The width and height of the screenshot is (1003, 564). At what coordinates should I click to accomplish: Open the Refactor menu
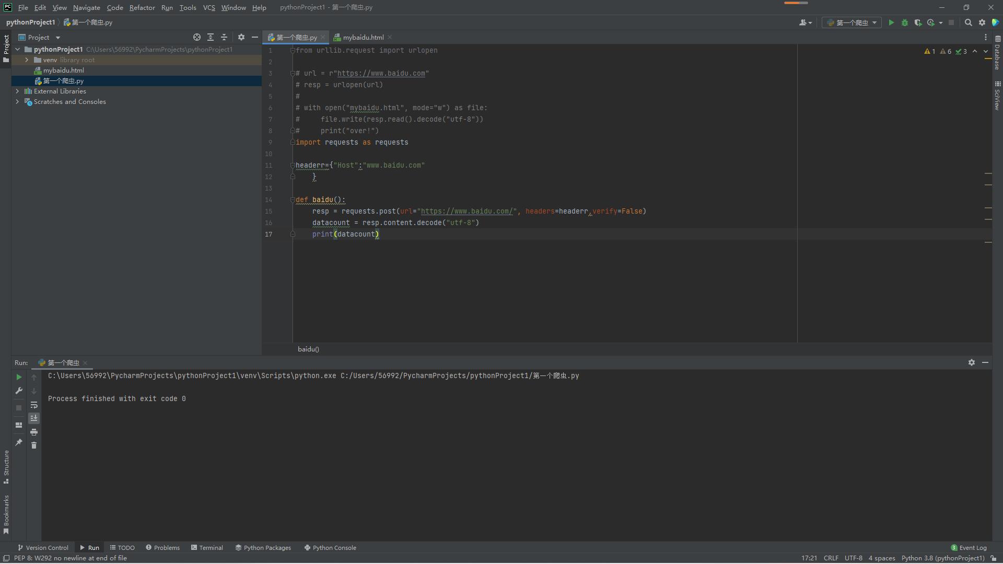tap(142, 7)
